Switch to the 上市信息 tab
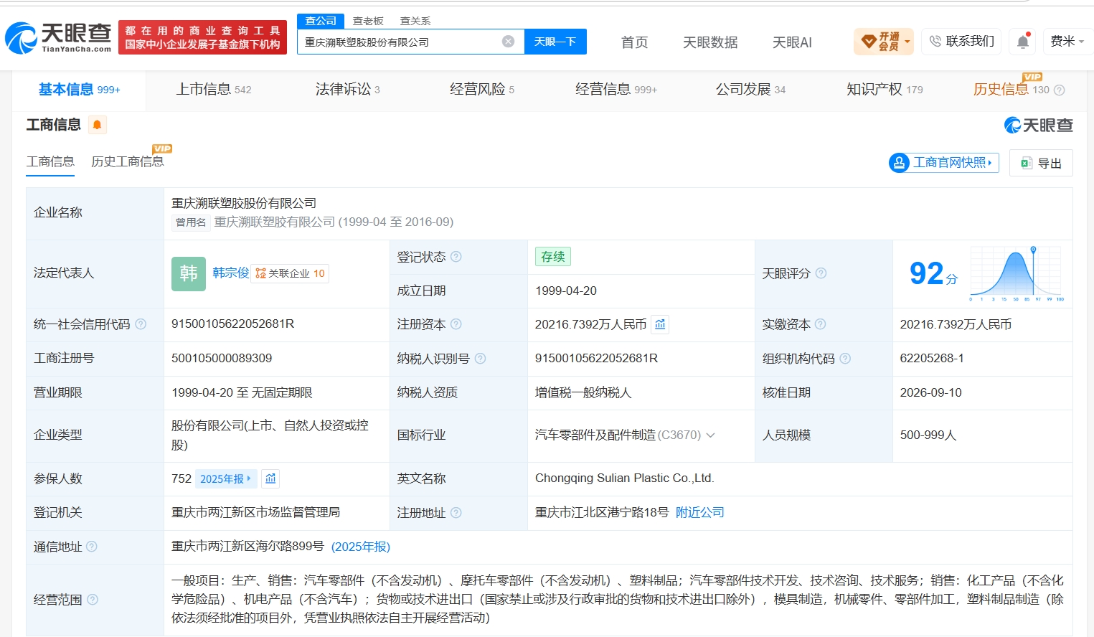Screen dimensions: 1094x637 tap(214, 90)
